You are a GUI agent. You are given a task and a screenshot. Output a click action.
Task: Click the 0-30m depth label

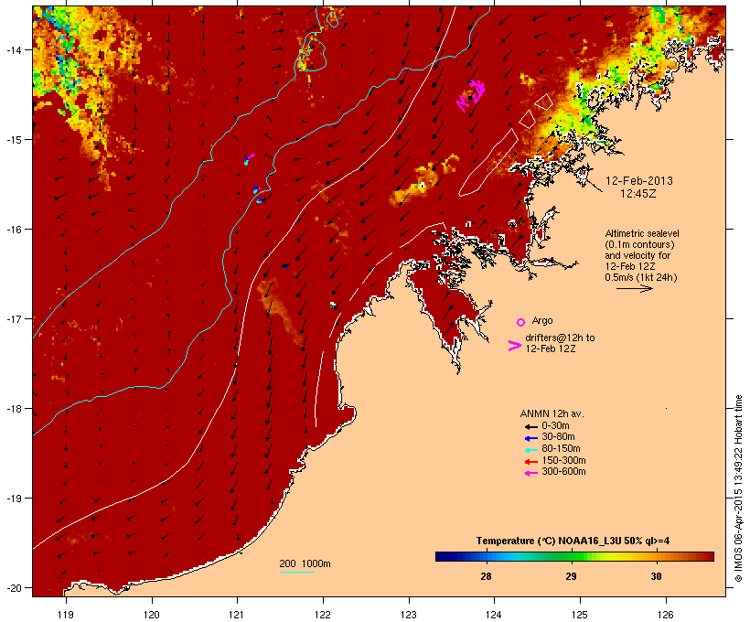[555, 426]
